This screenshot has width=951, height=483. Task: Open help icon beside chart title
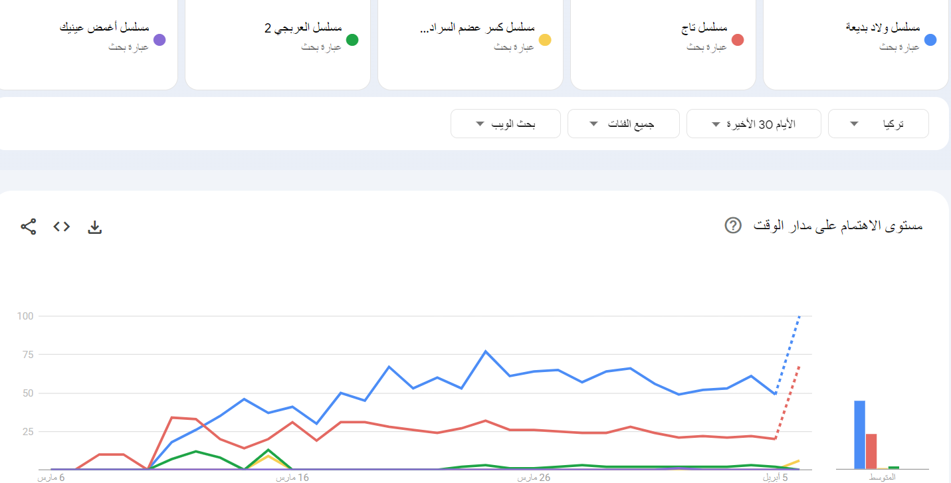point(732,225)
